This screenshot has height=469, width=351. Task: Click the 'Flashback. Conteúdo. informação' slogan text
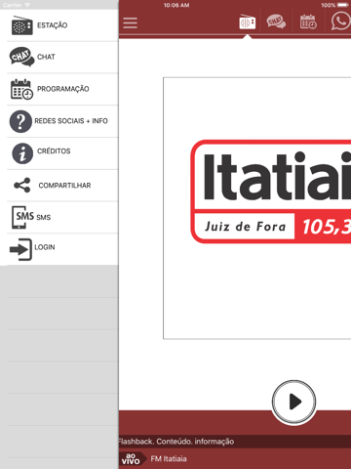[175, 442]
